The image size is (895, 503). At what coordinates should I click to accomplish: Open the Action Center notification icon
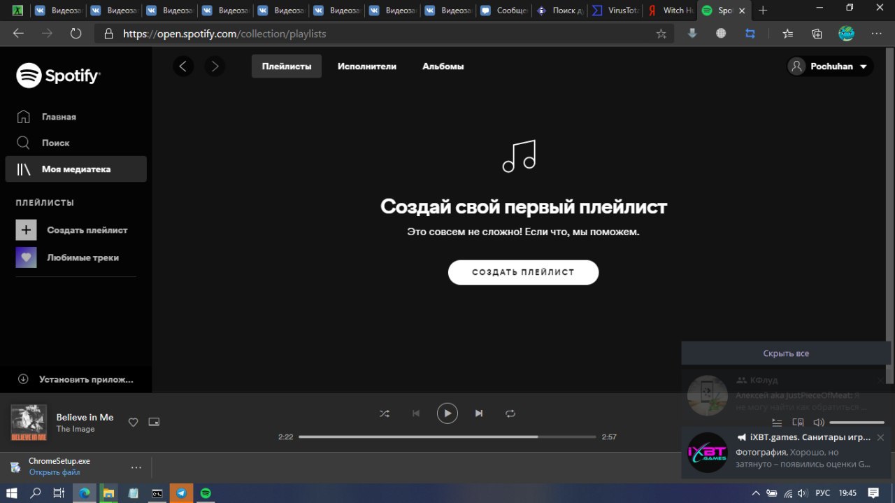coord(873,493)
